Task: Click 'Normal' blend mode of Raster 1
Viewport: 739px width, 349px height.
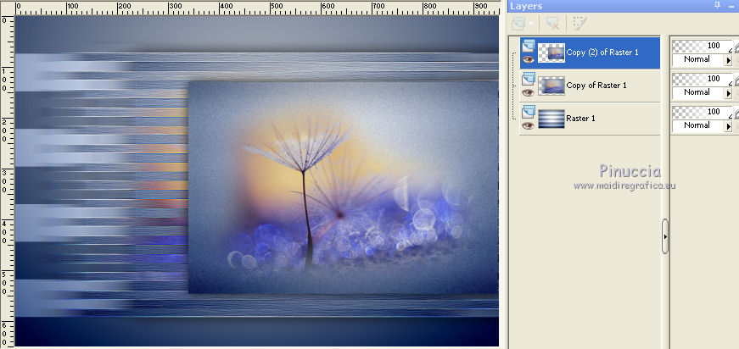Action: pyautogui.click(x=697, y=125)
